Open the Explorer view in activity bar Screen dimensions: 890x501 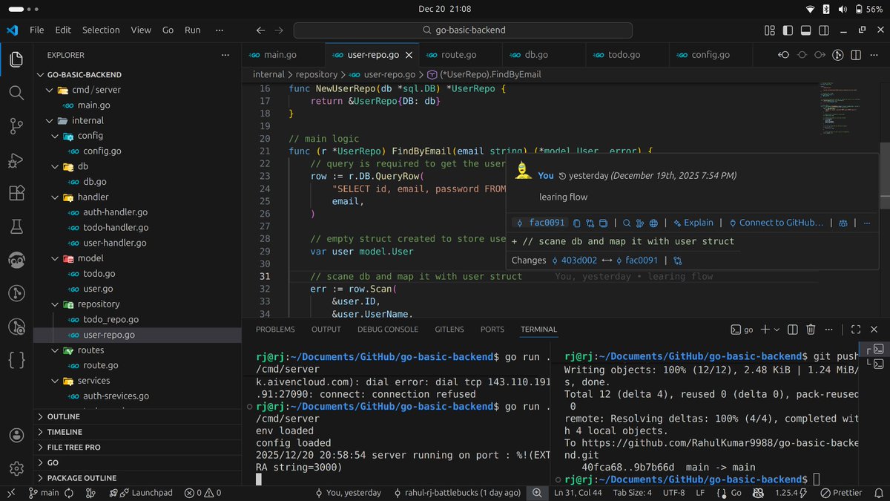point(16,59)
